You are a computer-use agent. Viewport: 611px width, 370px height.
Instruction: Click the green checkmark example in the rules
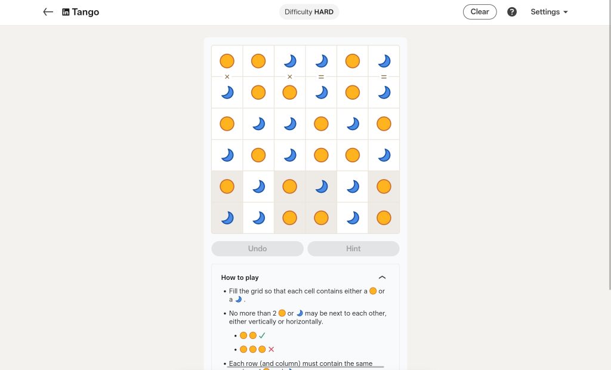click(261, 335)
